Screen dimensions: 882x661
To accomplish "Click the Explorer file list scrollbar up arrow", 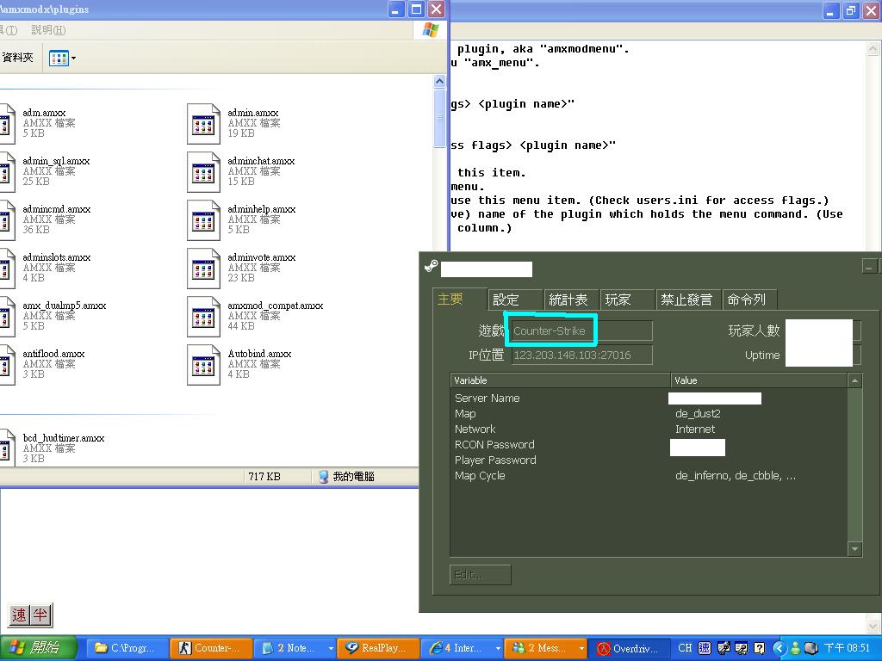I will coord(440,82).
